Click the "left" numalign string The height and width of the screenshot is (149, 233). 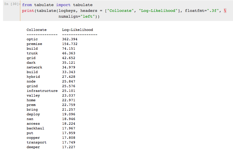pyautogui.click(x=88, y=17)
